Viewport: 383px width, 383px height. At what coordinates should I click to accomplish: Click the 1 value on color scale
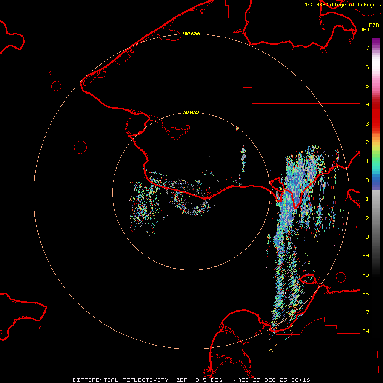[367, 161]
